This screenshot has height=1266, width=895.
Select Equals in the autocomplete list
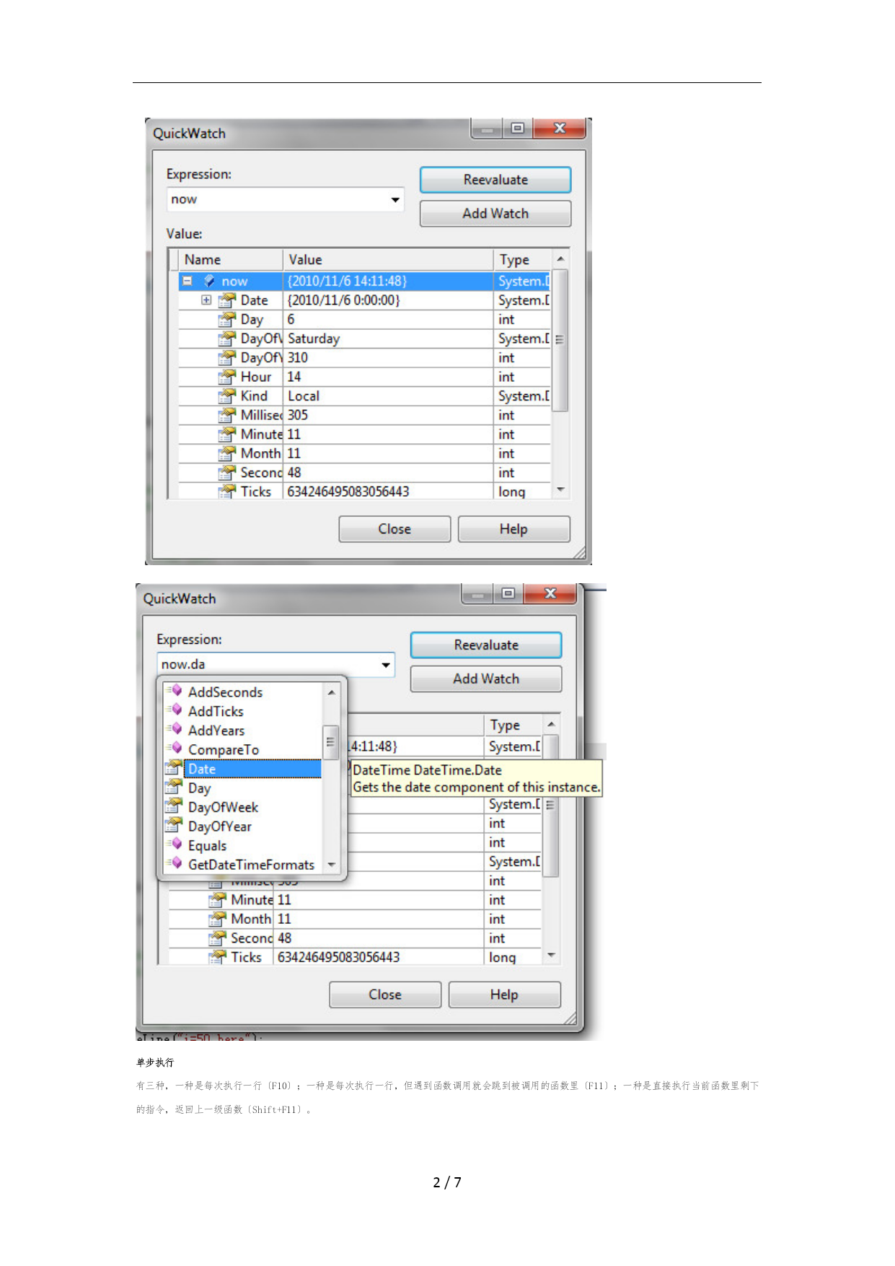click(x=208, y=846)
